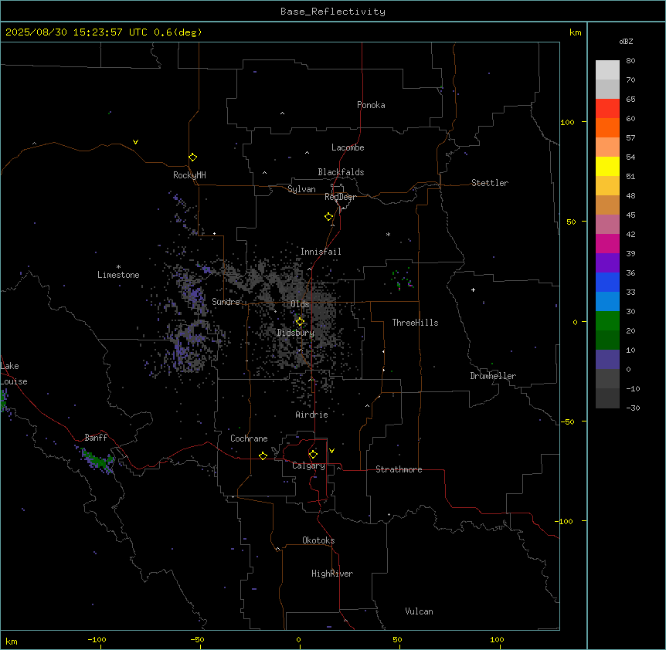The width and height of the screenshot is (666, 650).
Task: Click the asterisk marker above Limestone
Action: (118, 267)
